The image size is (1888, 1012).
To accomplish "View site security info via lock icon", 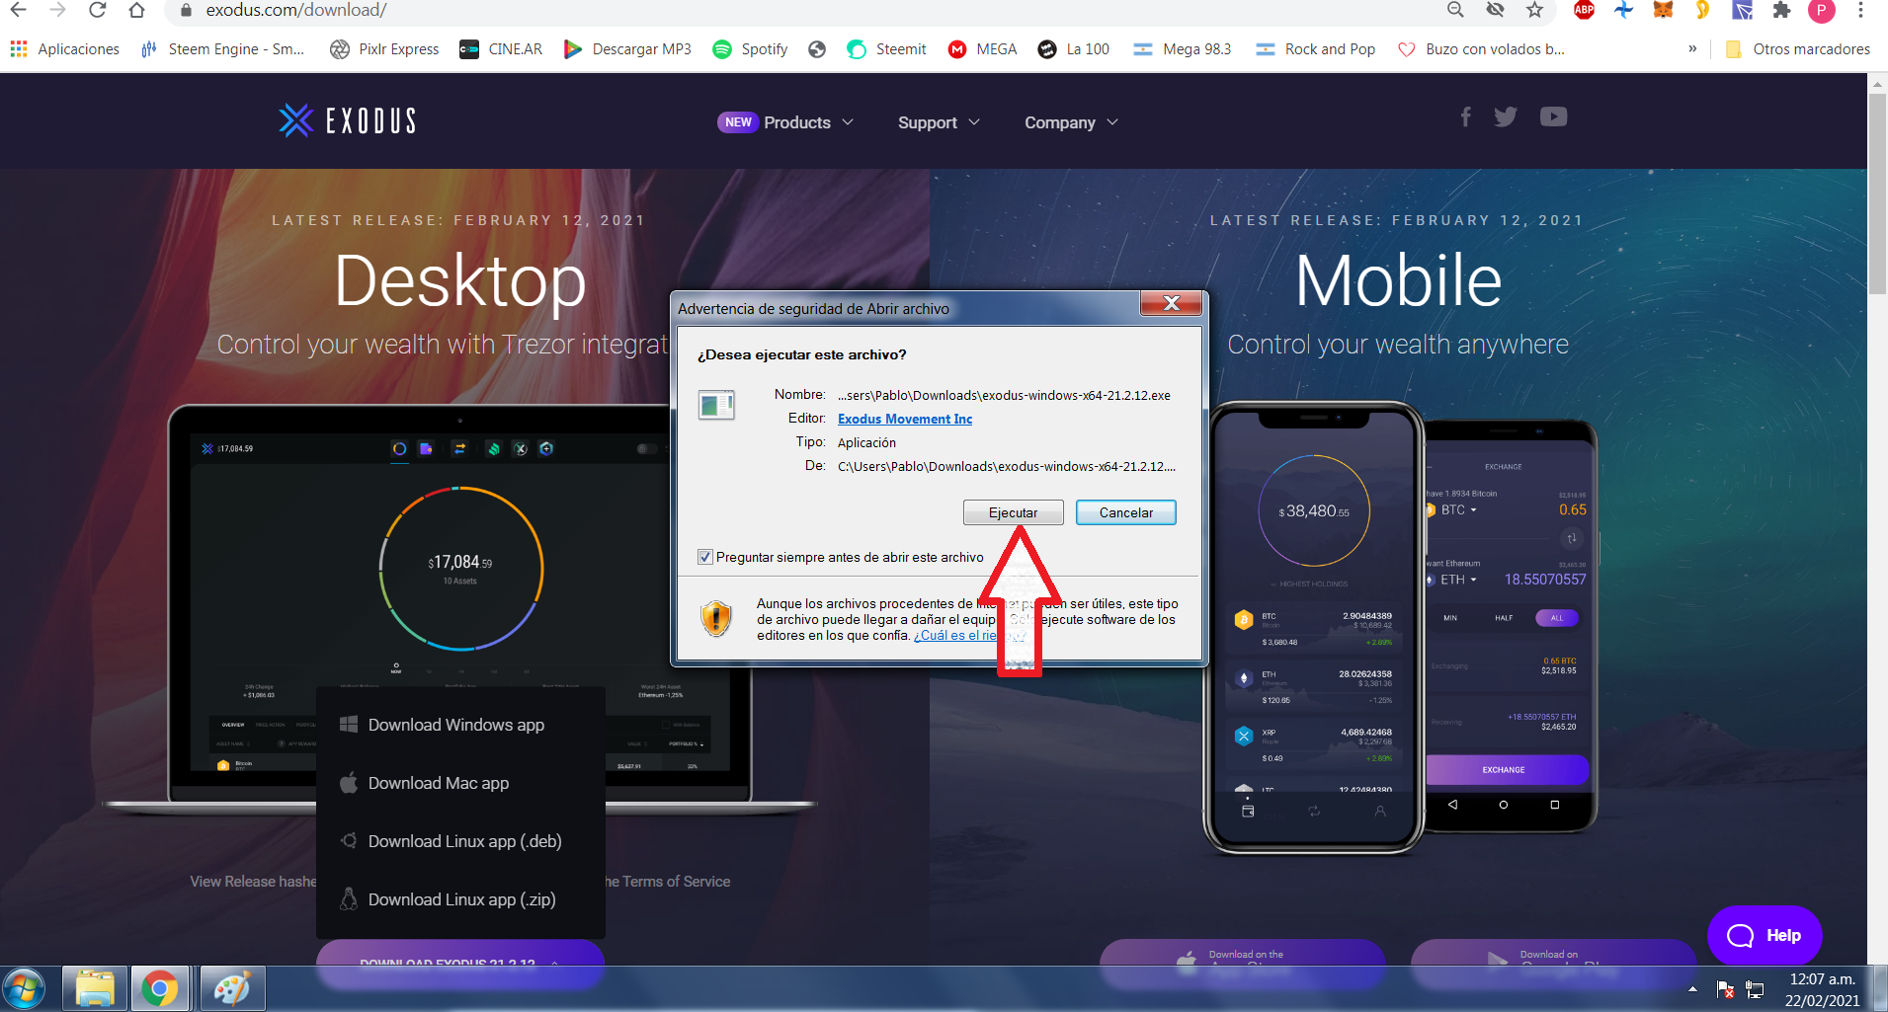I will [x=185, y=10].
